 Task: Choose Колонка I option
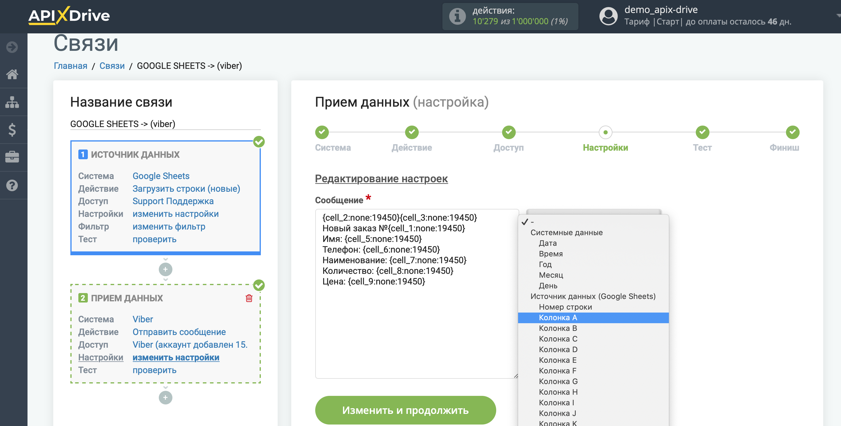pos(593,403)
